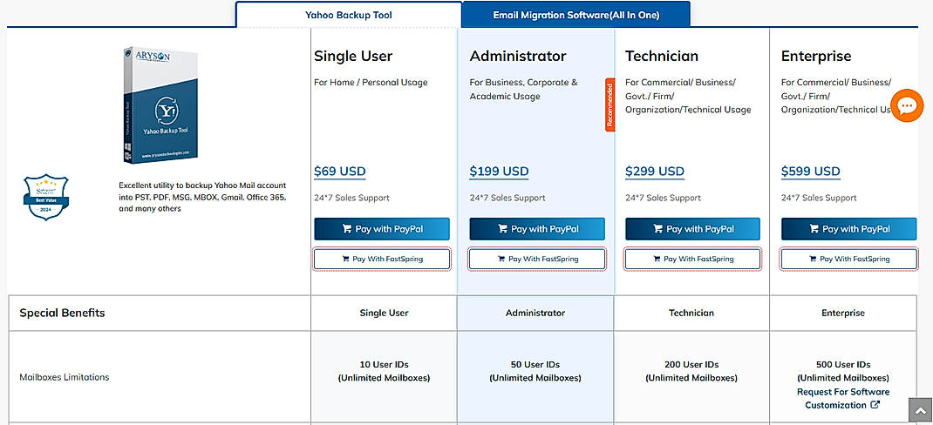This screenshot has width=933, height=425.
Task: Pay With FastSpring for Technician plan
Action: pos(692,260)
